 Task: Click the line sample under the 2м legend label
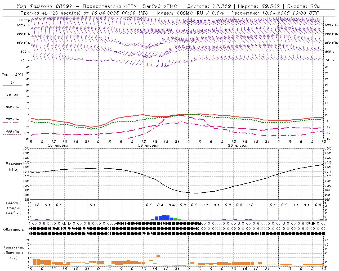point(12,85)
